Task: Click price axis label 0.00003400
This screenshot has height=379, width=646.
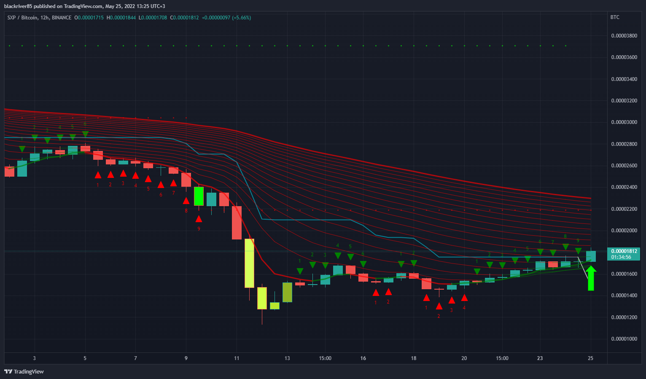Action: pyautogui.click(x=624, y=79)
